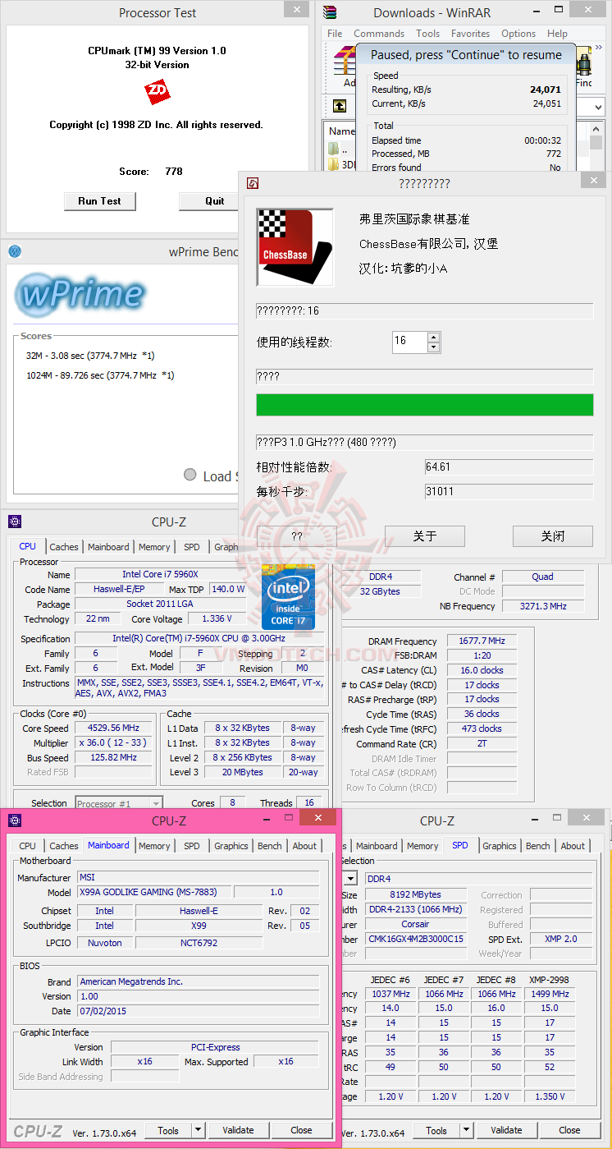This screenshot has height=1149, width=612.
Task: Click the ?? button in chess benchmark
Action: [x=297, y=536]
